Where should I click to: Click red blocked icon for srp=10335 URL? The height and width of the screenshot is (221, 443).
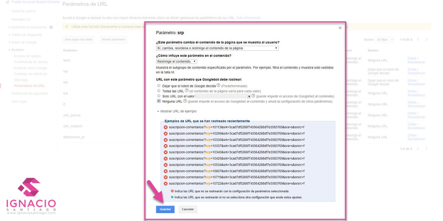[166, 140]
